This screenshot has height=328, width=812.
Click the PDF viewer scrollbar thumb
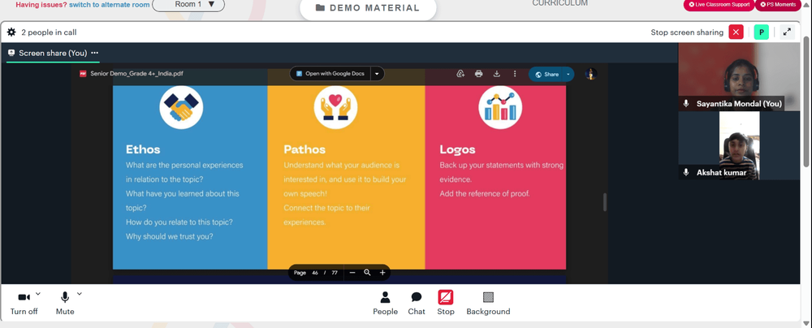coord(604,202)
